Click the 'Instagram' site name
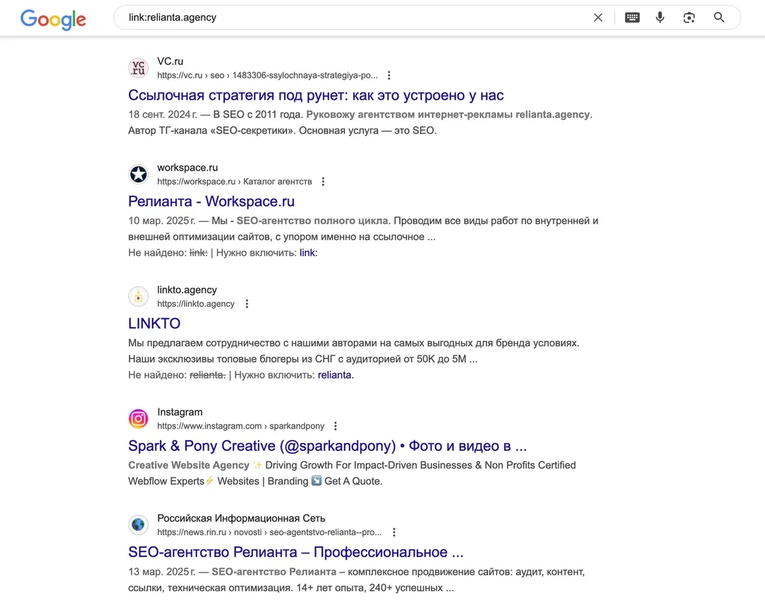The height and width of the screenshot is (609, 765). click(x=180, y=413)
